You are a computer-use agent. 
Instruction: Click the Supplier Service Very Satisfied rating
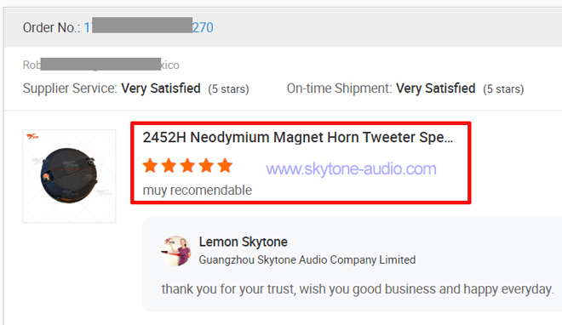[161, 88]
